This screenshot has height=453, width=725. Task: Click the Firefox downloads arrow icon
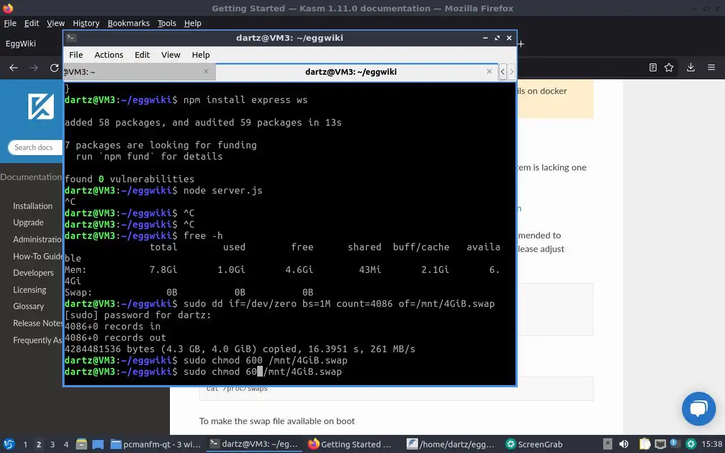pyautogui.click(x=690, y=67)
